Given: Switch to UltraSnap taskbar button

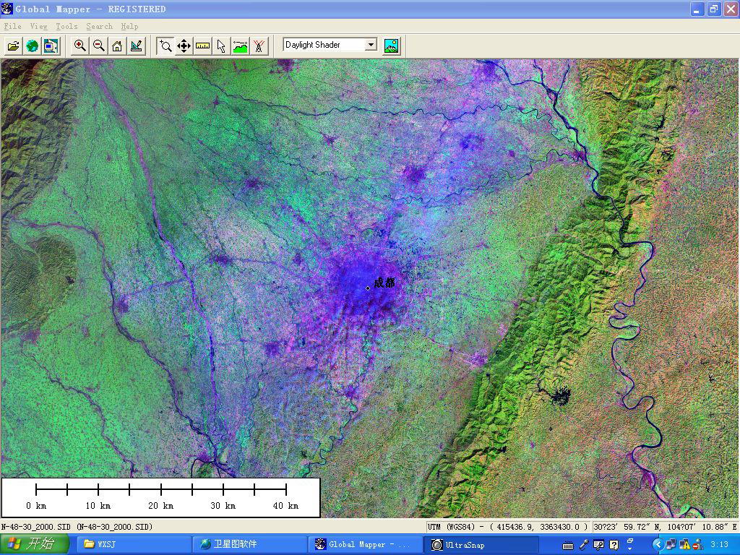Looking at the screenshot, I should [x=481, y=544].
